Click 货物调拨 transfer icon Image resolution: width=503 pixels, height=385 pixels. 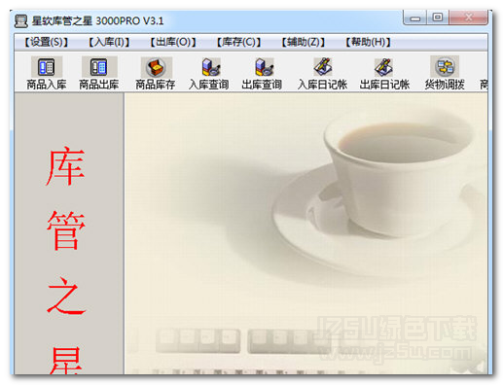click(445, 66)
